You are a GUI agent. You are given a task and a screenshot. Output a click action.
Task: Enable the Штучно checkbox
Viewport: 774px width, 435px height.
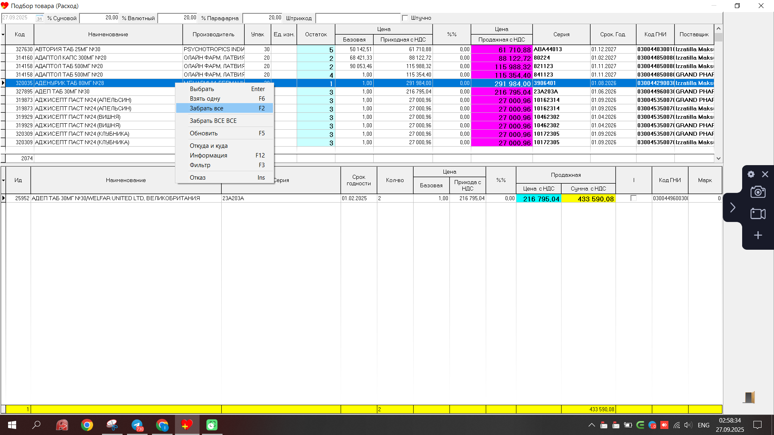pos(405,18)
